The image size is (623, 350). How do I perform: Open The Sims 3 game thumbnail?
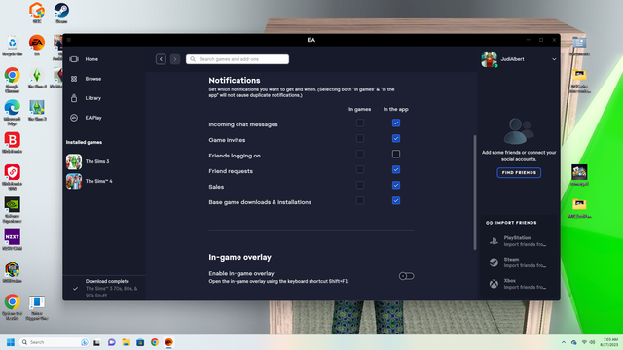[x=74, y=161]
